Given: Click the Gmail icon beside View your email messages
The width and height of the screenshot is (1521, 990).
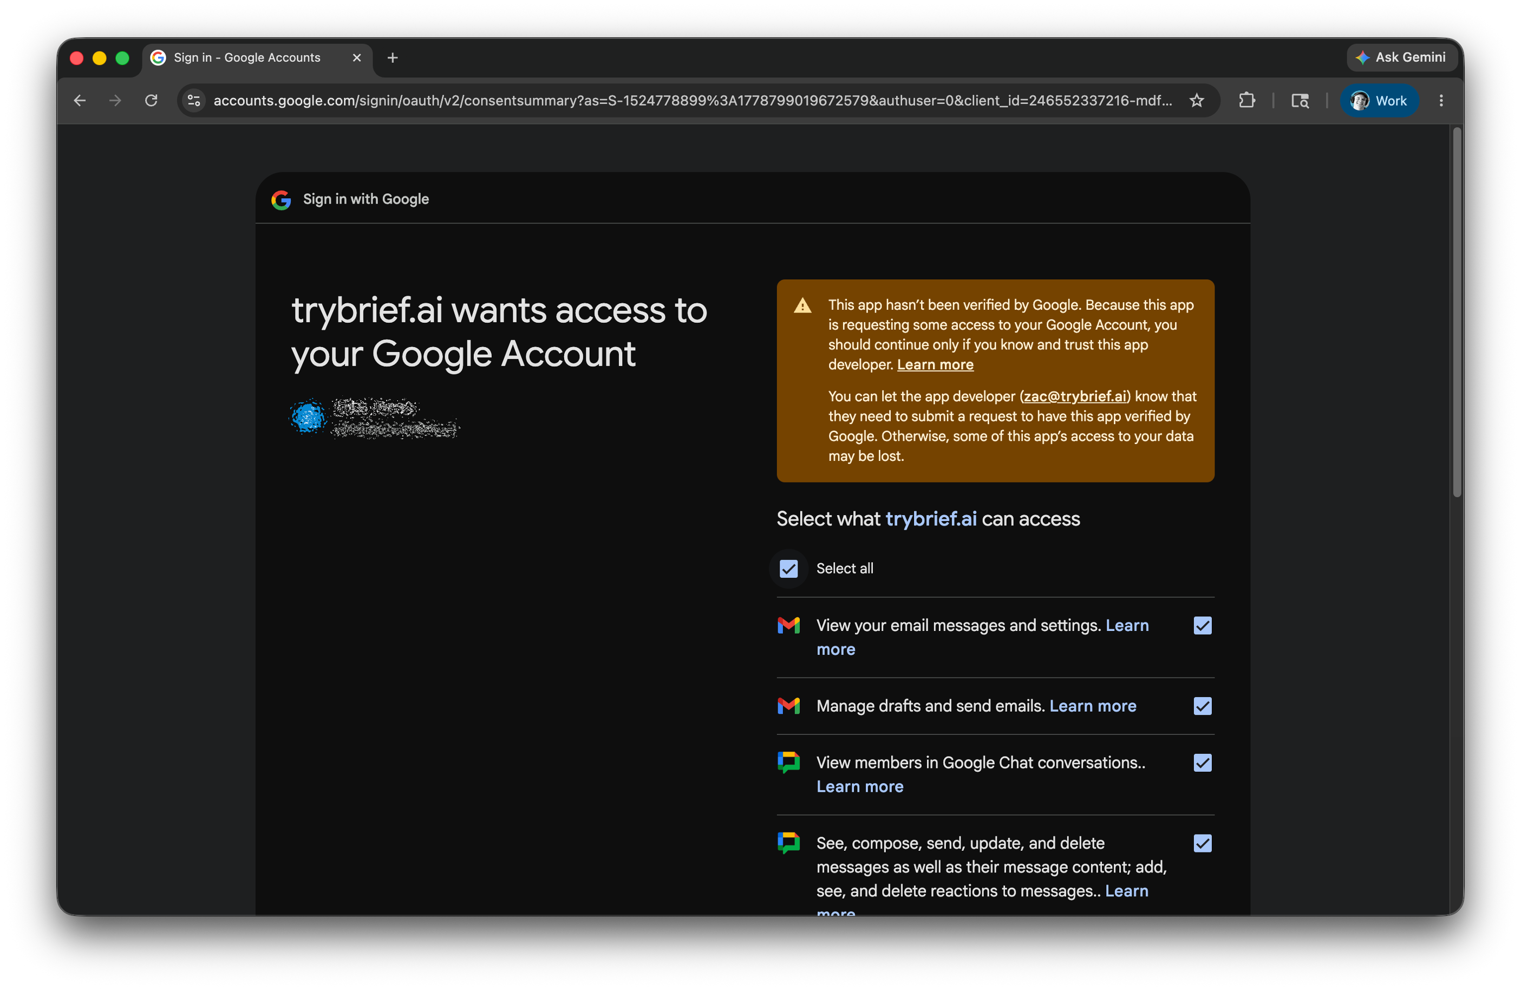Looking at the screenshot, I should (788, 625).
